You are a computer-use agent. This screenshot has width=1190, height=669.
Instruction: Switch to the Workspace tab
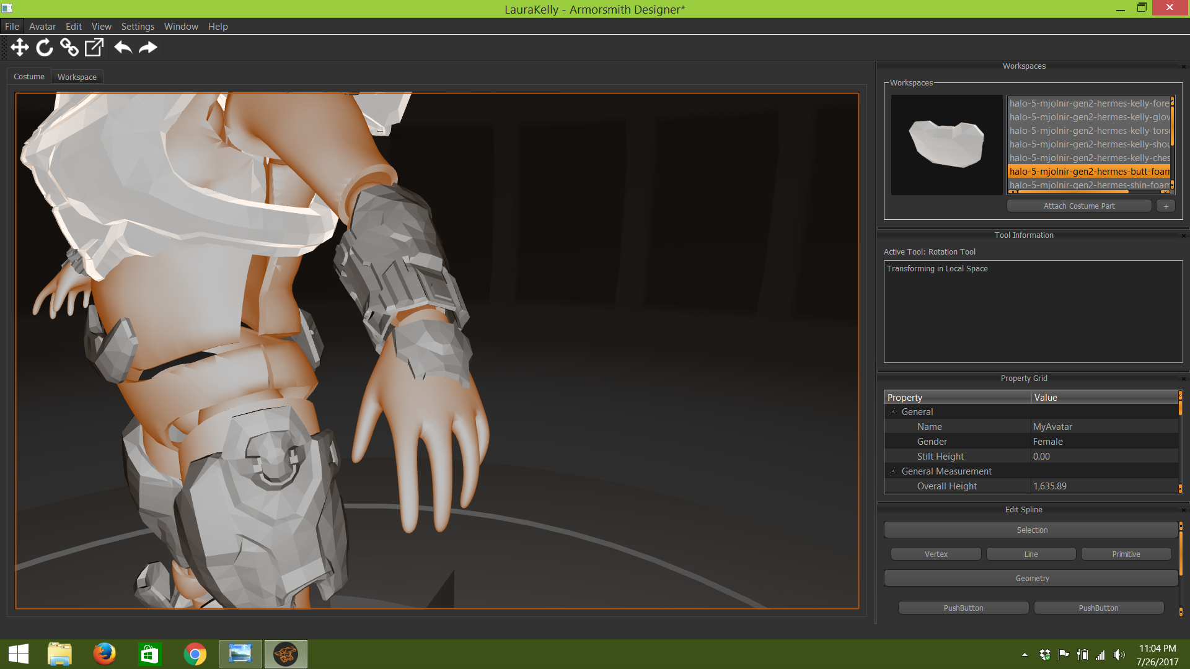[x=77, y=77]
